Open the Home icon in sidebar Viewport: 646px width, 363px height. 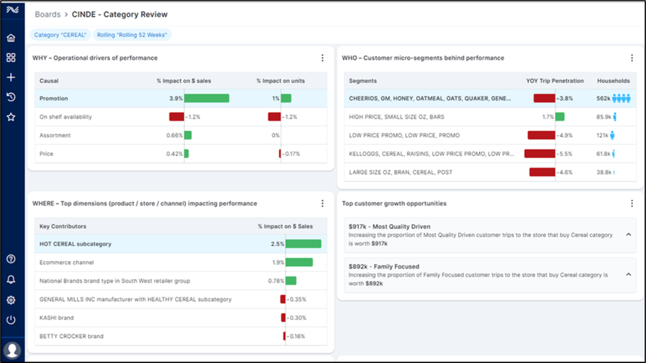point(11,38)
